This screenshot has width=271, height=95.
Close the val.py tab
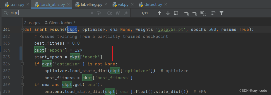tap(132, 5)
